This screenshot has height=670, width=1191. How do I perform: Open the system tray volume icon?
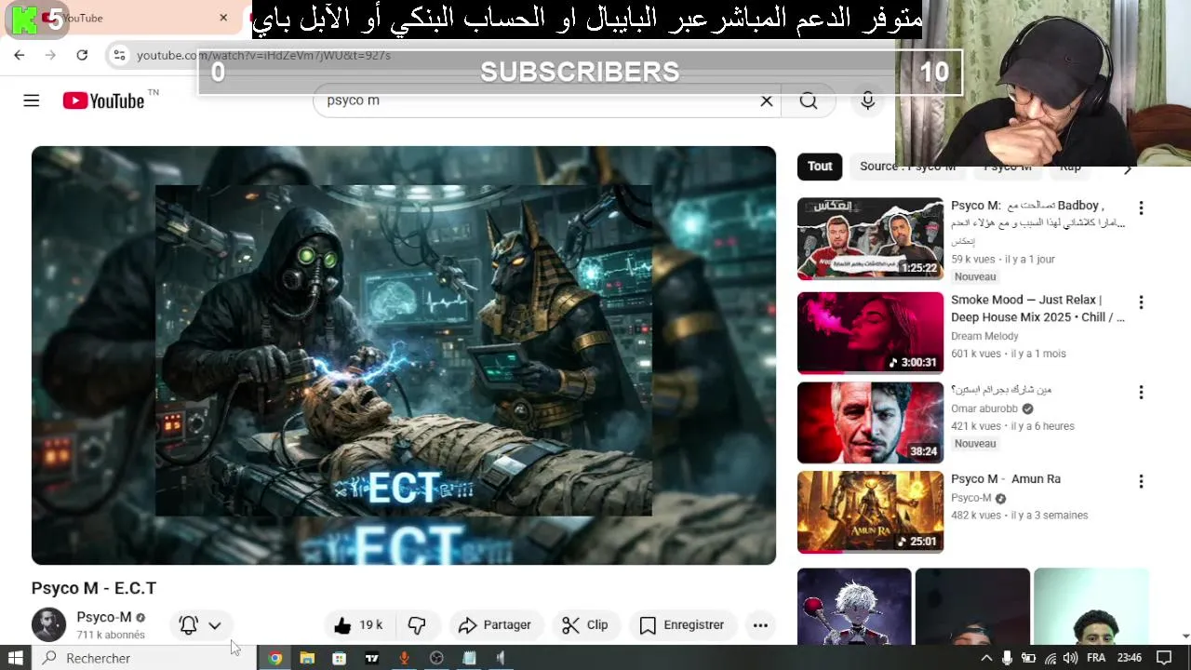click(x=1072, y=658)
